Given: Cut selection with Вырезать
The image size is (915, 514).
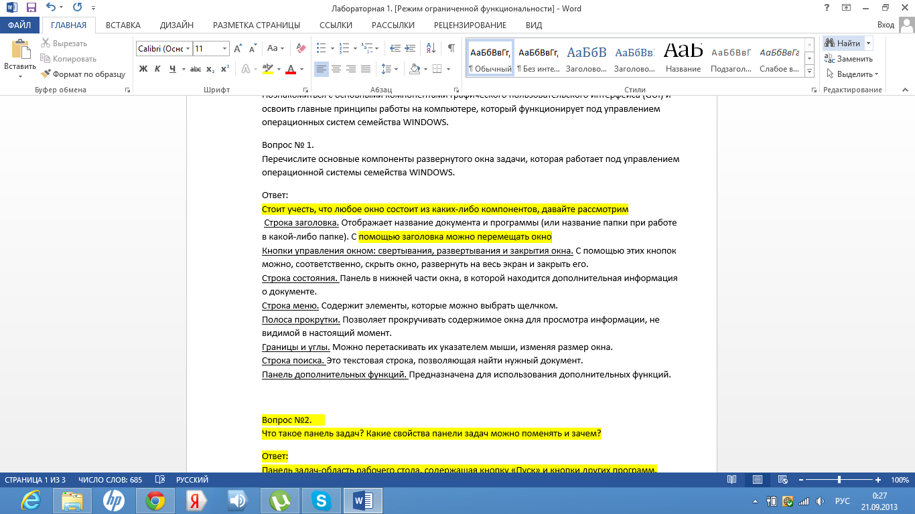Looking at the screenshot, I should pyautogui.click(x=64, y=44).
